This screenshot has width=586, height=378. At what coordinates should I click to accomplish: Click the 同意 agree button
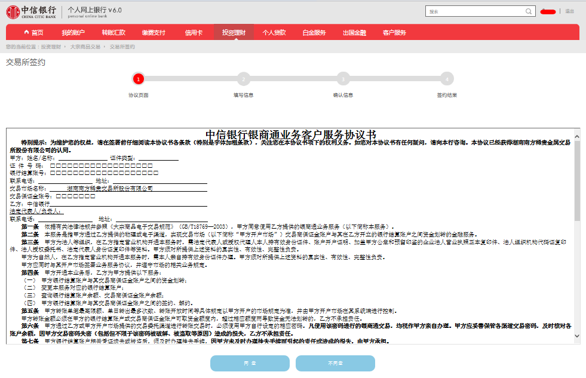tap(250, 363)
